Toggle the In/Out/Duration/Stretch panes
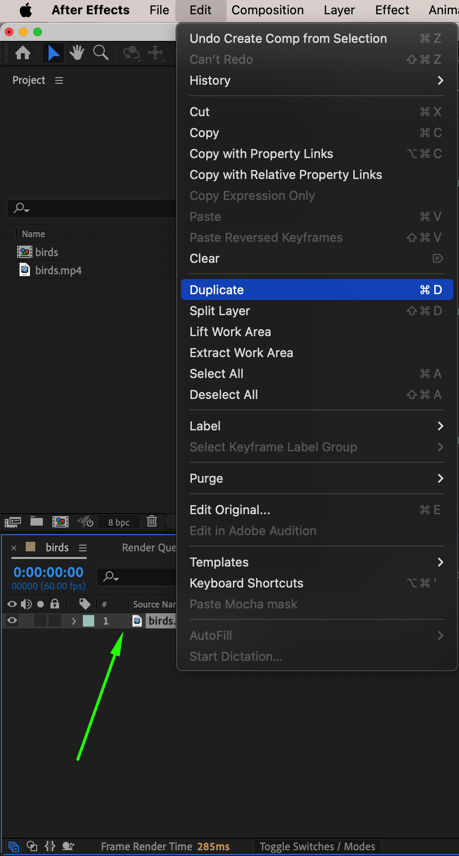The image size is (459, 856). (50, 846)
